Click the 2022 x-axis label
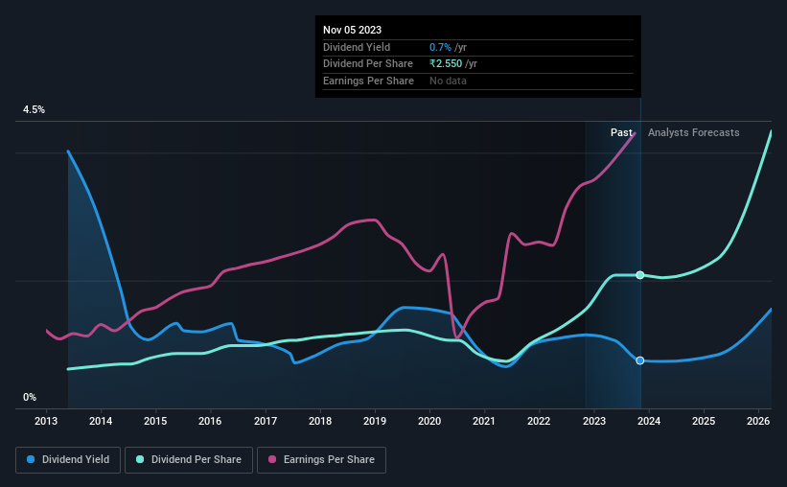Image resolution: width=787 pixels, height=487 pixels. click(x=539, y=421)
